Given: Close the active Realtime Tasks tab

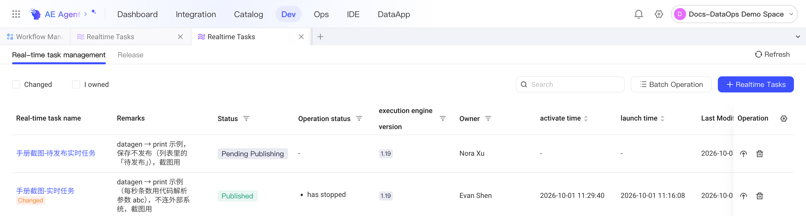Looking at the screenshot, I should 301,37.
